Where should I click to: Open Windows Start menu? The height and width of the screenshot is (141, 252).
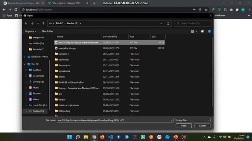pyautogui.click(x=70, y=137)
